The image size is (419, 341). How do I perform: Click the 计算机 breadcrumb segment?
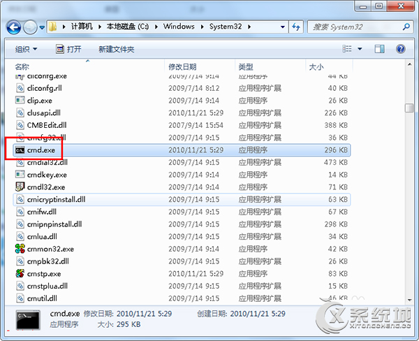[82, 27]
